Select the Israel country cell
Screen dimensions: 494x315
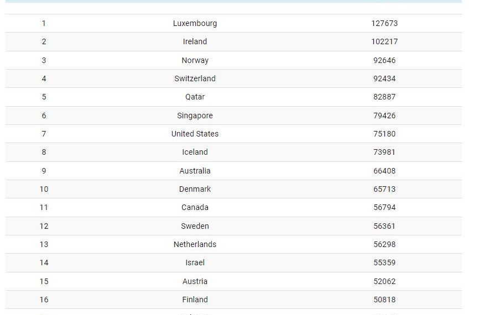pos(195,262)
